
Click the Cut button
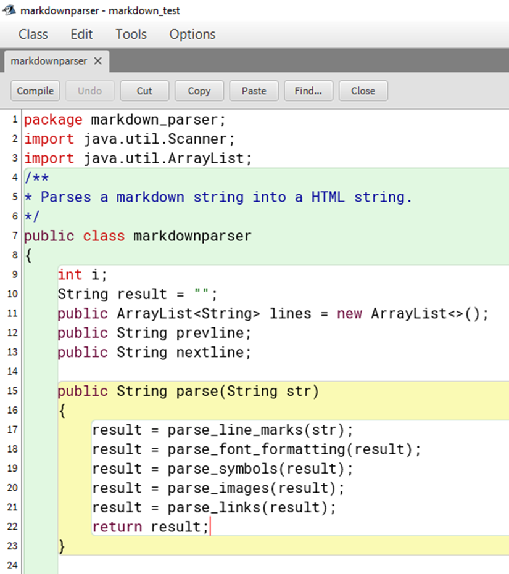[x=144, y=91]
